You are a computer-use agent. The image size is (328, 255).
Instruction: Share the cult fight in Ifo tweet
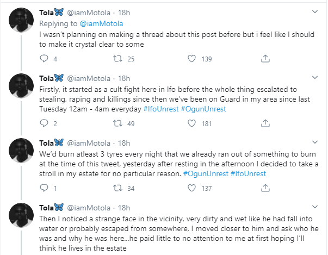pos(265,123)
